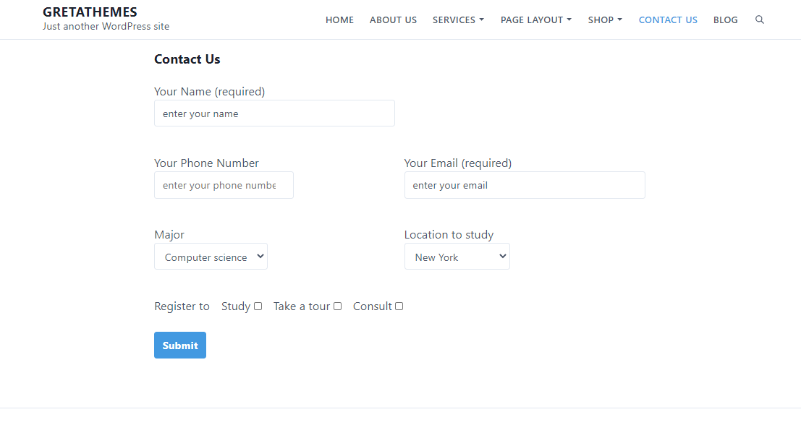Click the Your Email input box

click(524, 185)
